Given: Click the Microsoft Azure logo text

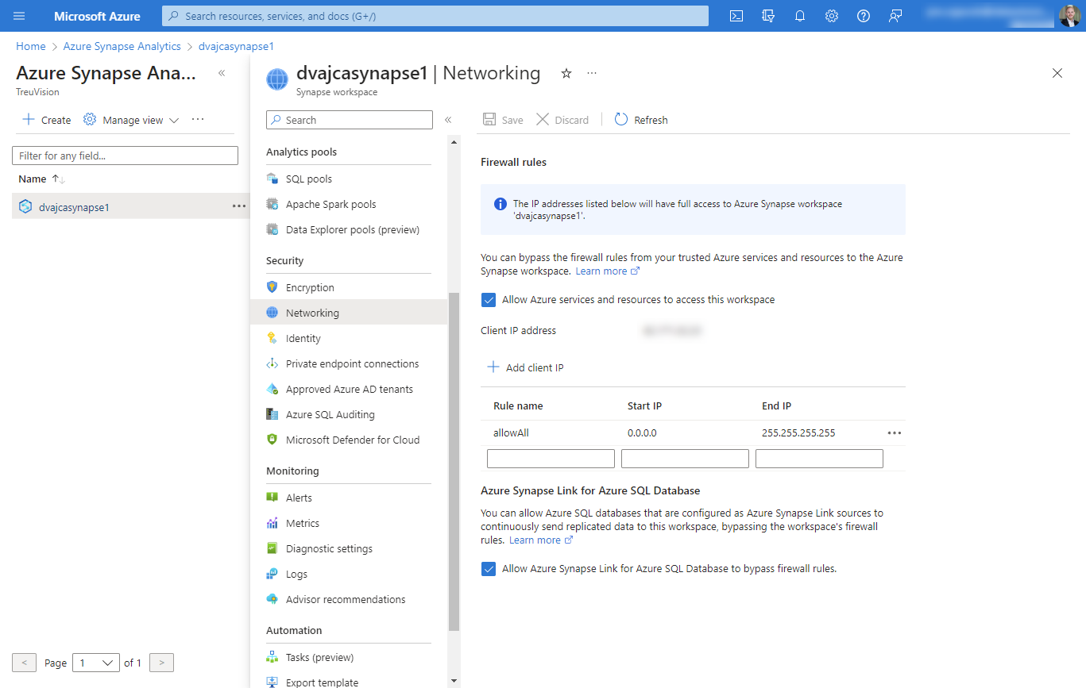Looking at the screenshot, I should tap(97, 16).
